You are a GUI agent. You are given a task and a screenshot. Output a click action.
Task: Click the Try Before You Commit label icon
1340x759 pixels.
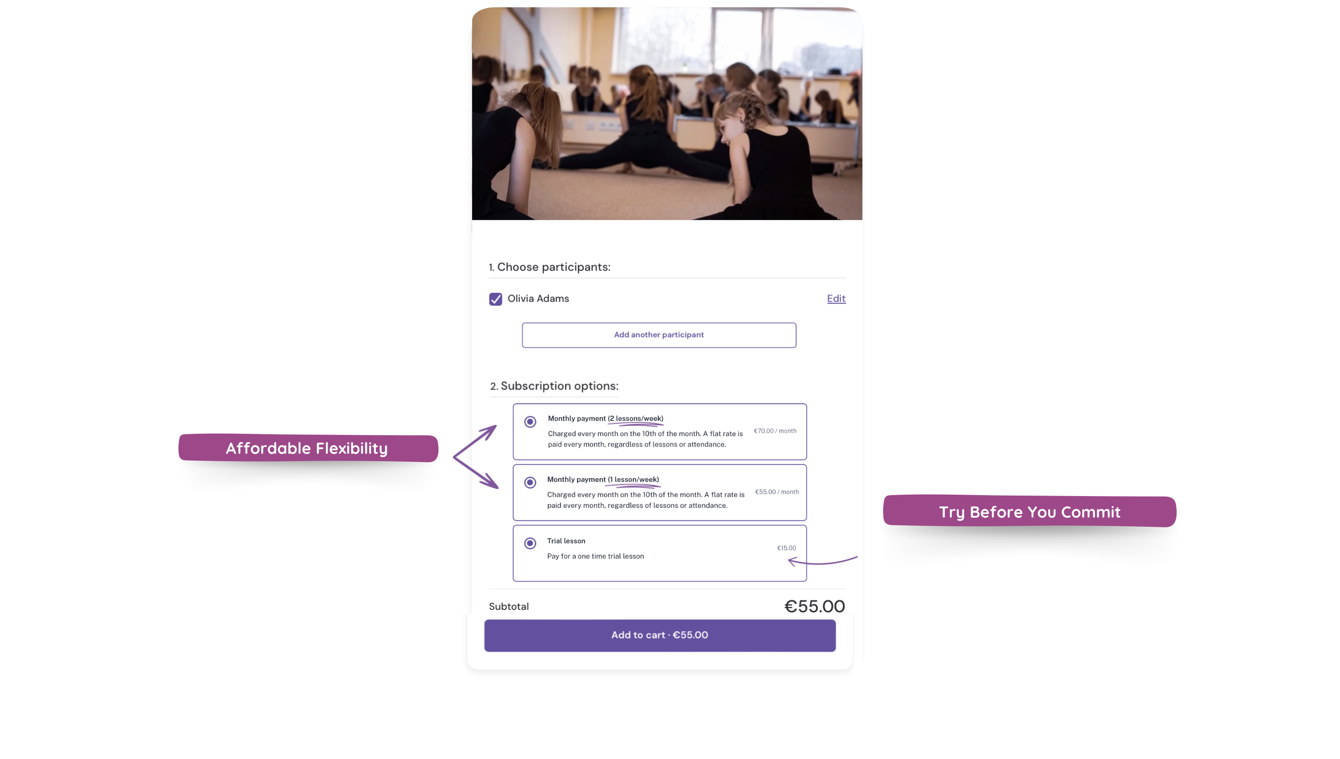point(1030,512)
